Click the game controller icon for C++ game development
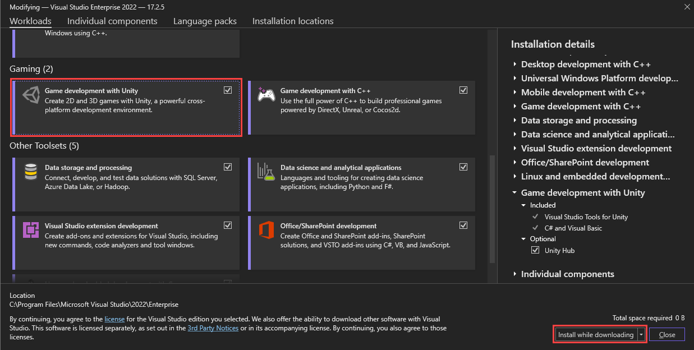The height and width of the screenshot is (350, 694). point(266,94)
